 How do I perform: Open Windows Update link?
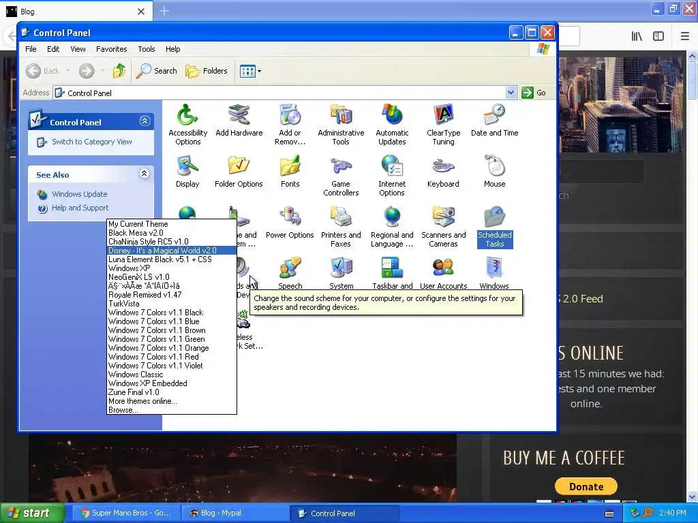pos(79,194)
